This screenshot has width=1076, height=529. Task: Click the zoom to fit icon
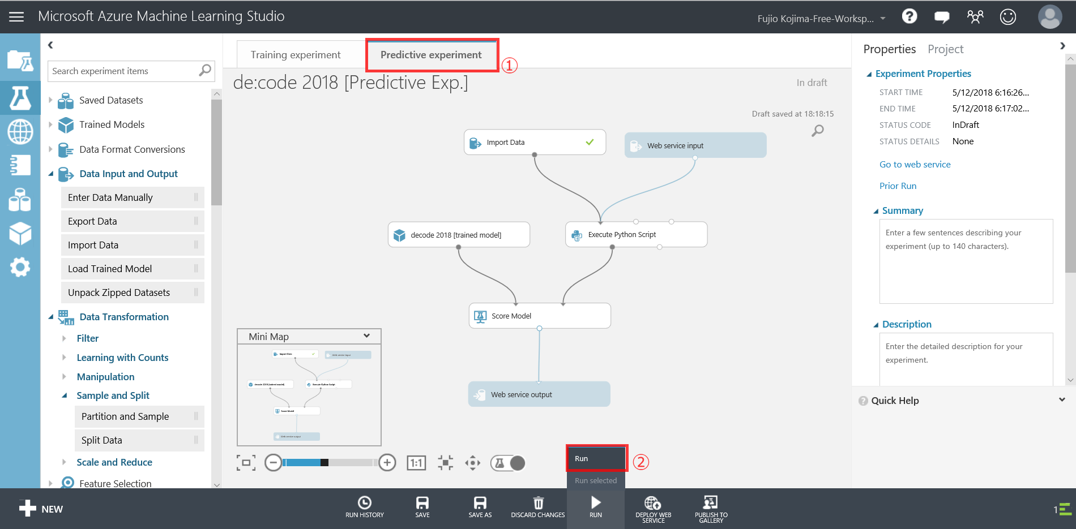coord(246,463)
